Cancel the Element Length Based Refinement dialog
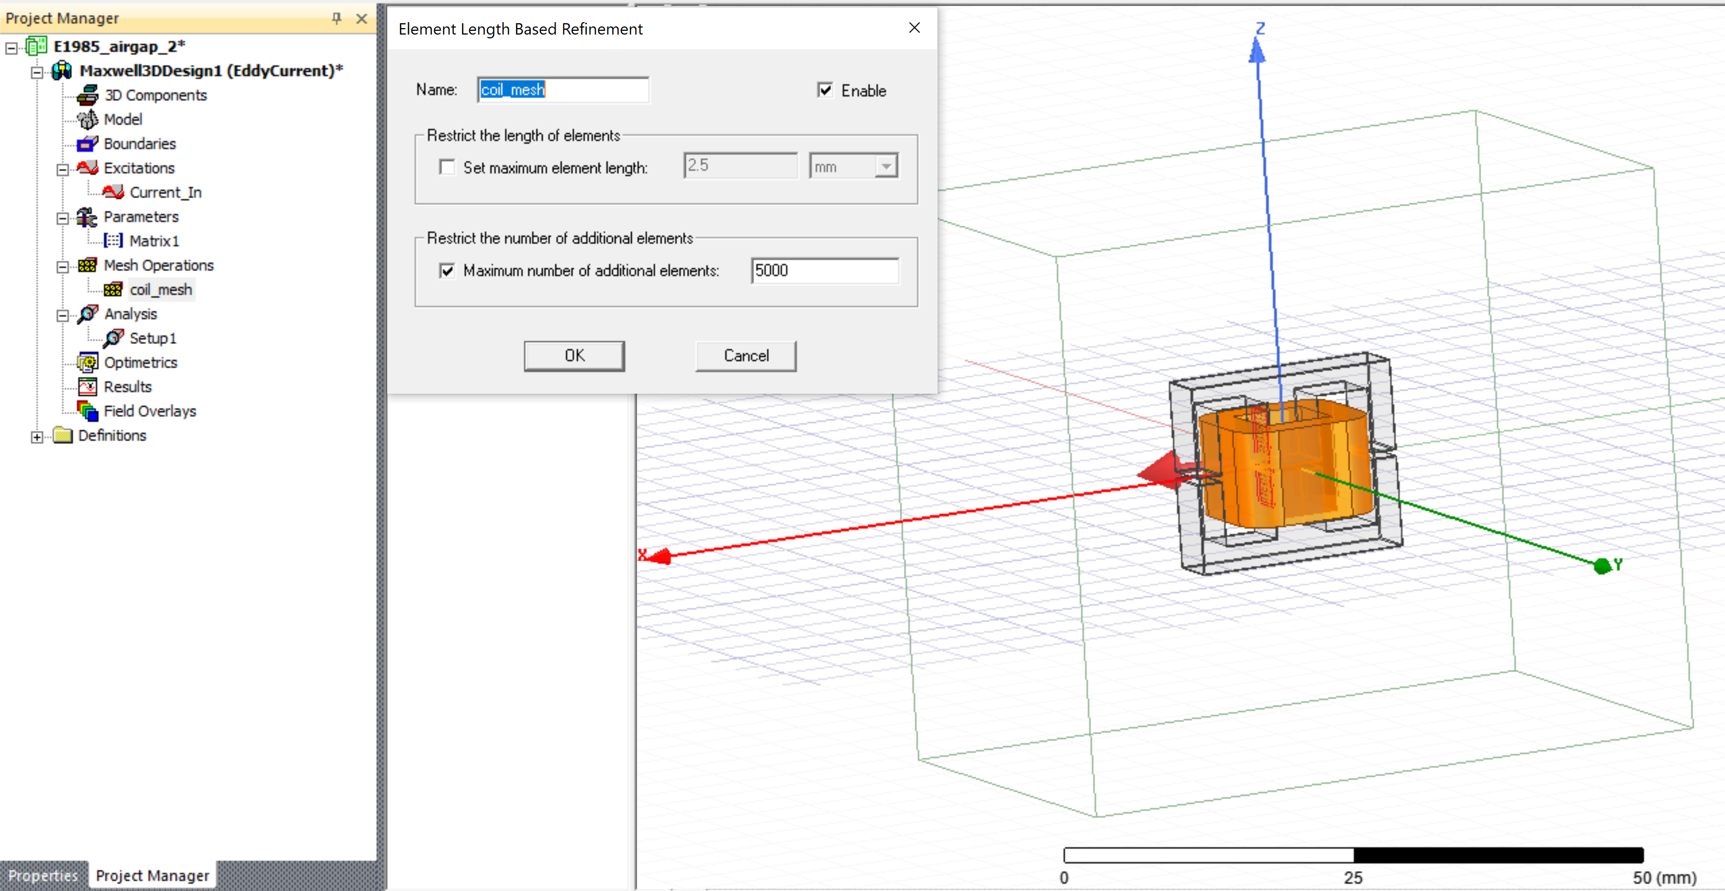Viewport: 1725px width, 891px height. coord(745,356)
